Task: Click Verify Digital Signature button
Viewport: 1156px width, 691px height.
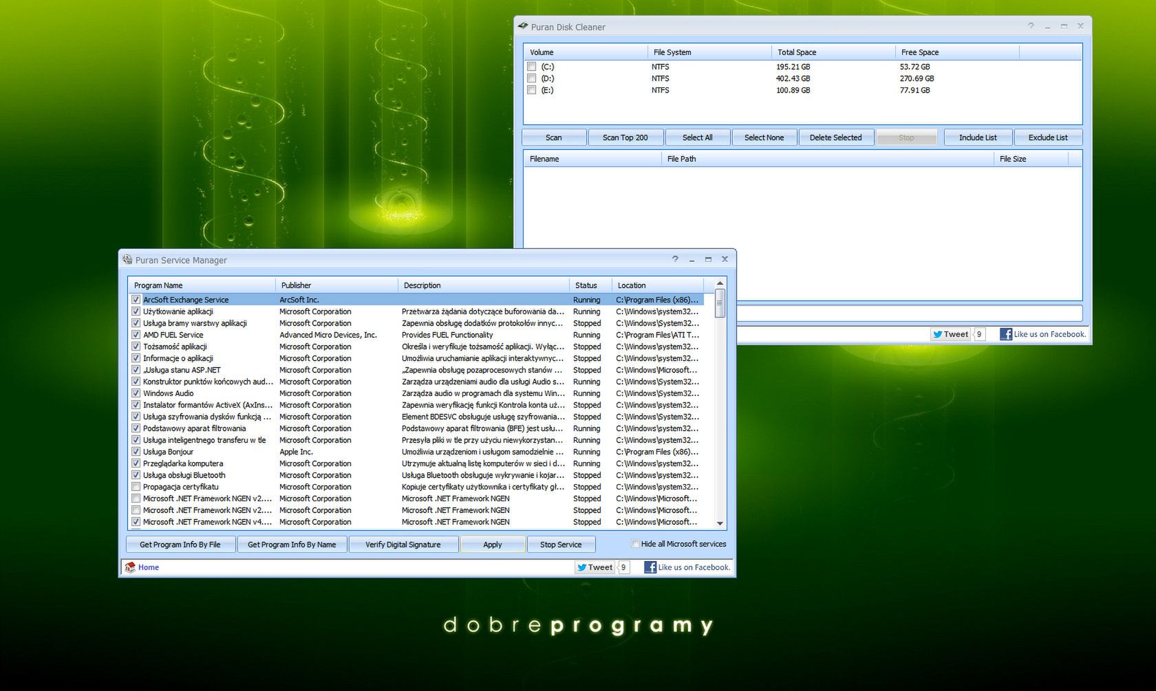Action: point(403,545)
